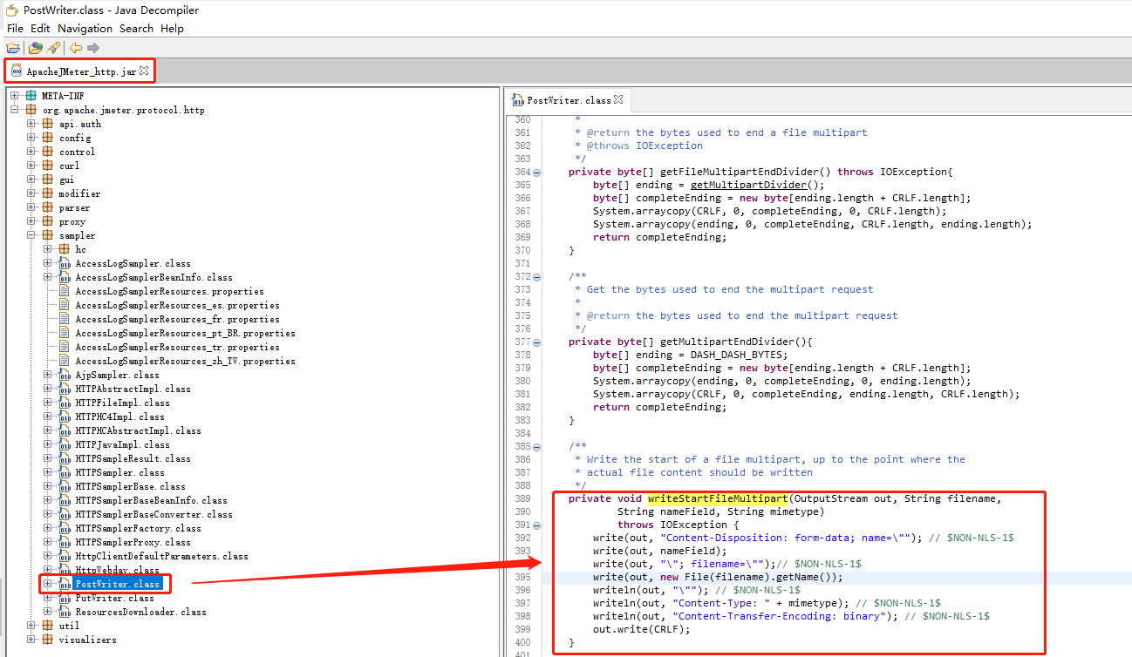Click 'return completeEnding;' at line 369
Viewport: 1132px width, 657px height.
tap(659, 237)
